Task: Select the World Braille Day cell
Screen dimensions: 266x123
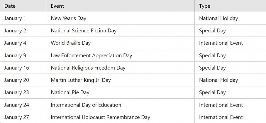Action: click(x=70, y=43)
